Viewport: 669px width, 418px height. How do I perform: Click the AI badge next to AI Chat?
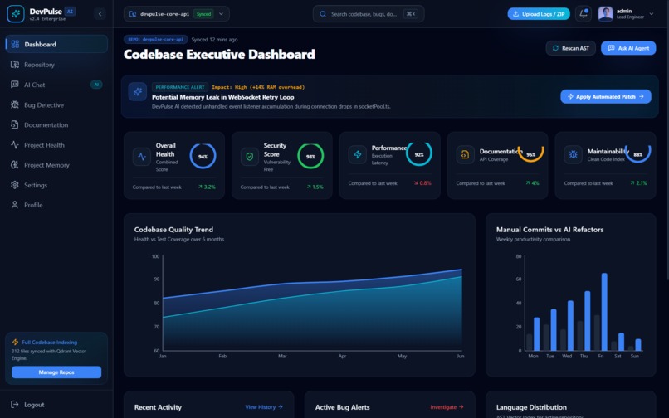[96, 85]
